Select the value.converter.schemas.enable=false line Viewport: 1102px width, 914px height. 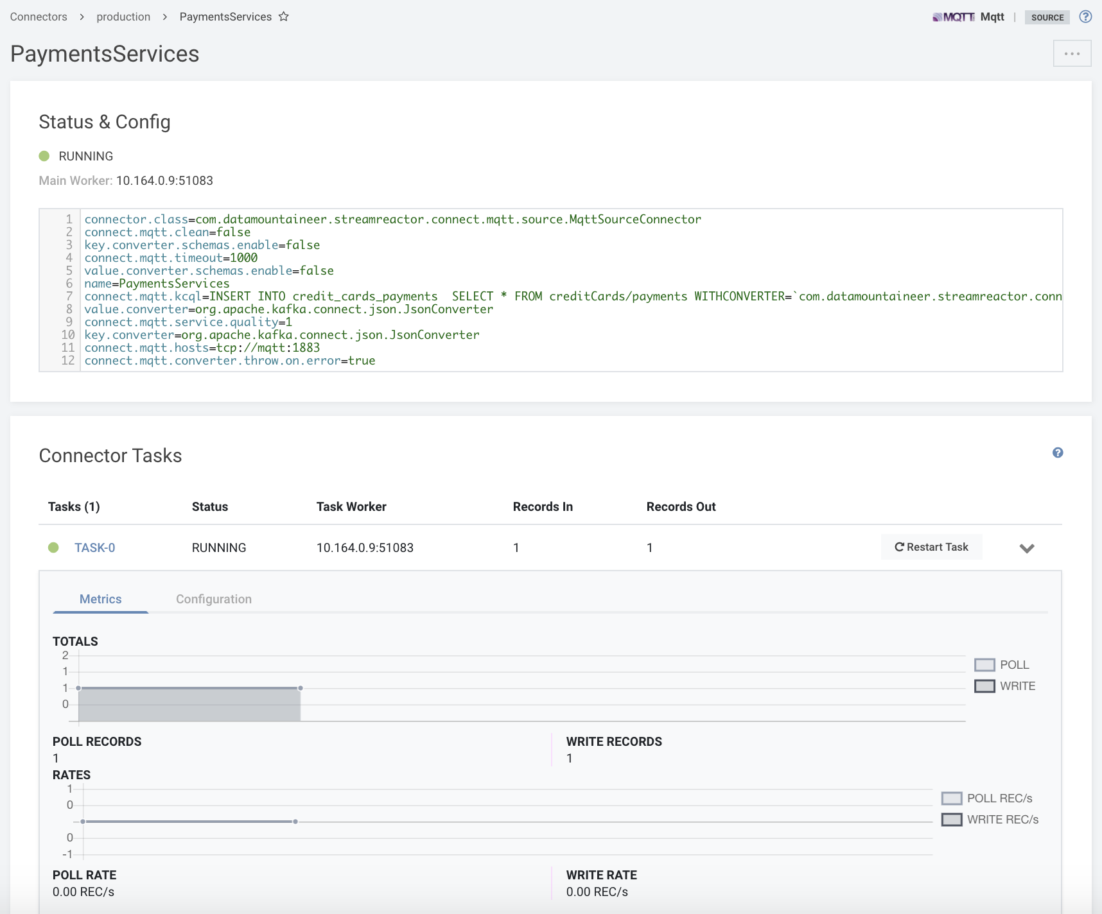(x=209, y=271)
